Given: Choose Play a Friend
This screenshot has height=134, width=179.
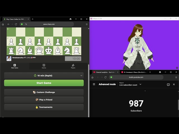Looking at the screenshot, I should 44,100.
